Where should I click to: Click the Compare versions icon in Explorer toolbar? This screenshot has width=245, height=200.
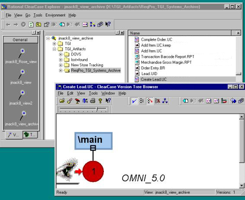click(x=85, y=25)
